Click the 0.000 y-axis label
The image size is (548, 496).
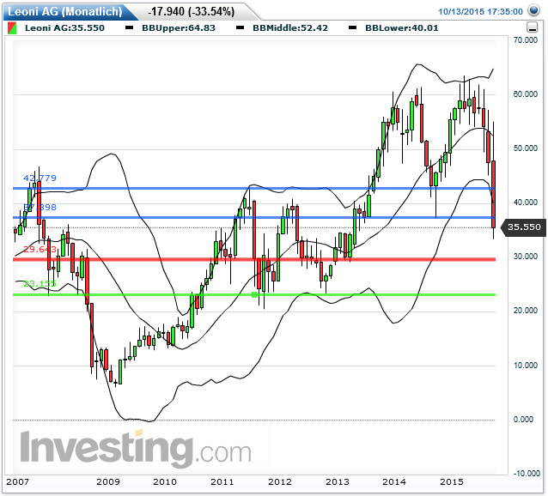tap(523, 420)
